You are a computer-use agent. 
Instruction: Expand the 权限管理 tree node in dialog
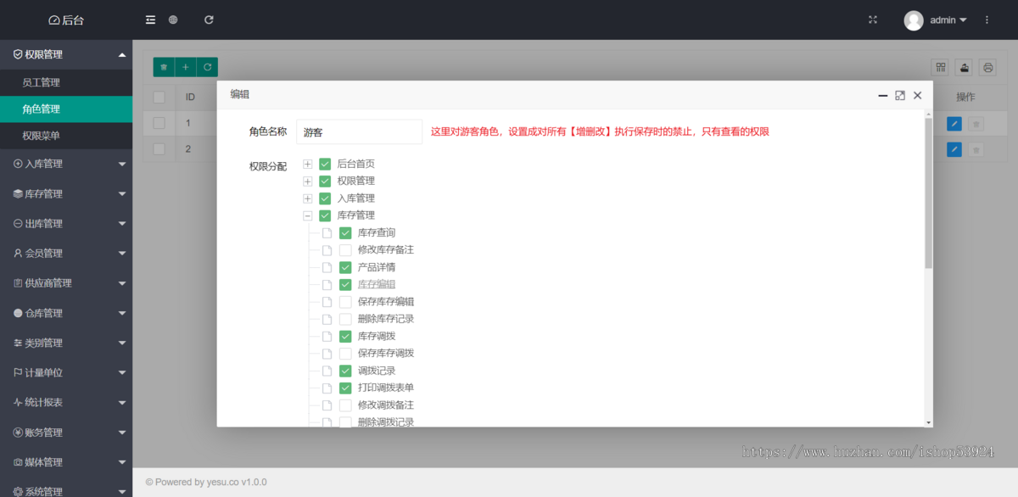(307, 181)
